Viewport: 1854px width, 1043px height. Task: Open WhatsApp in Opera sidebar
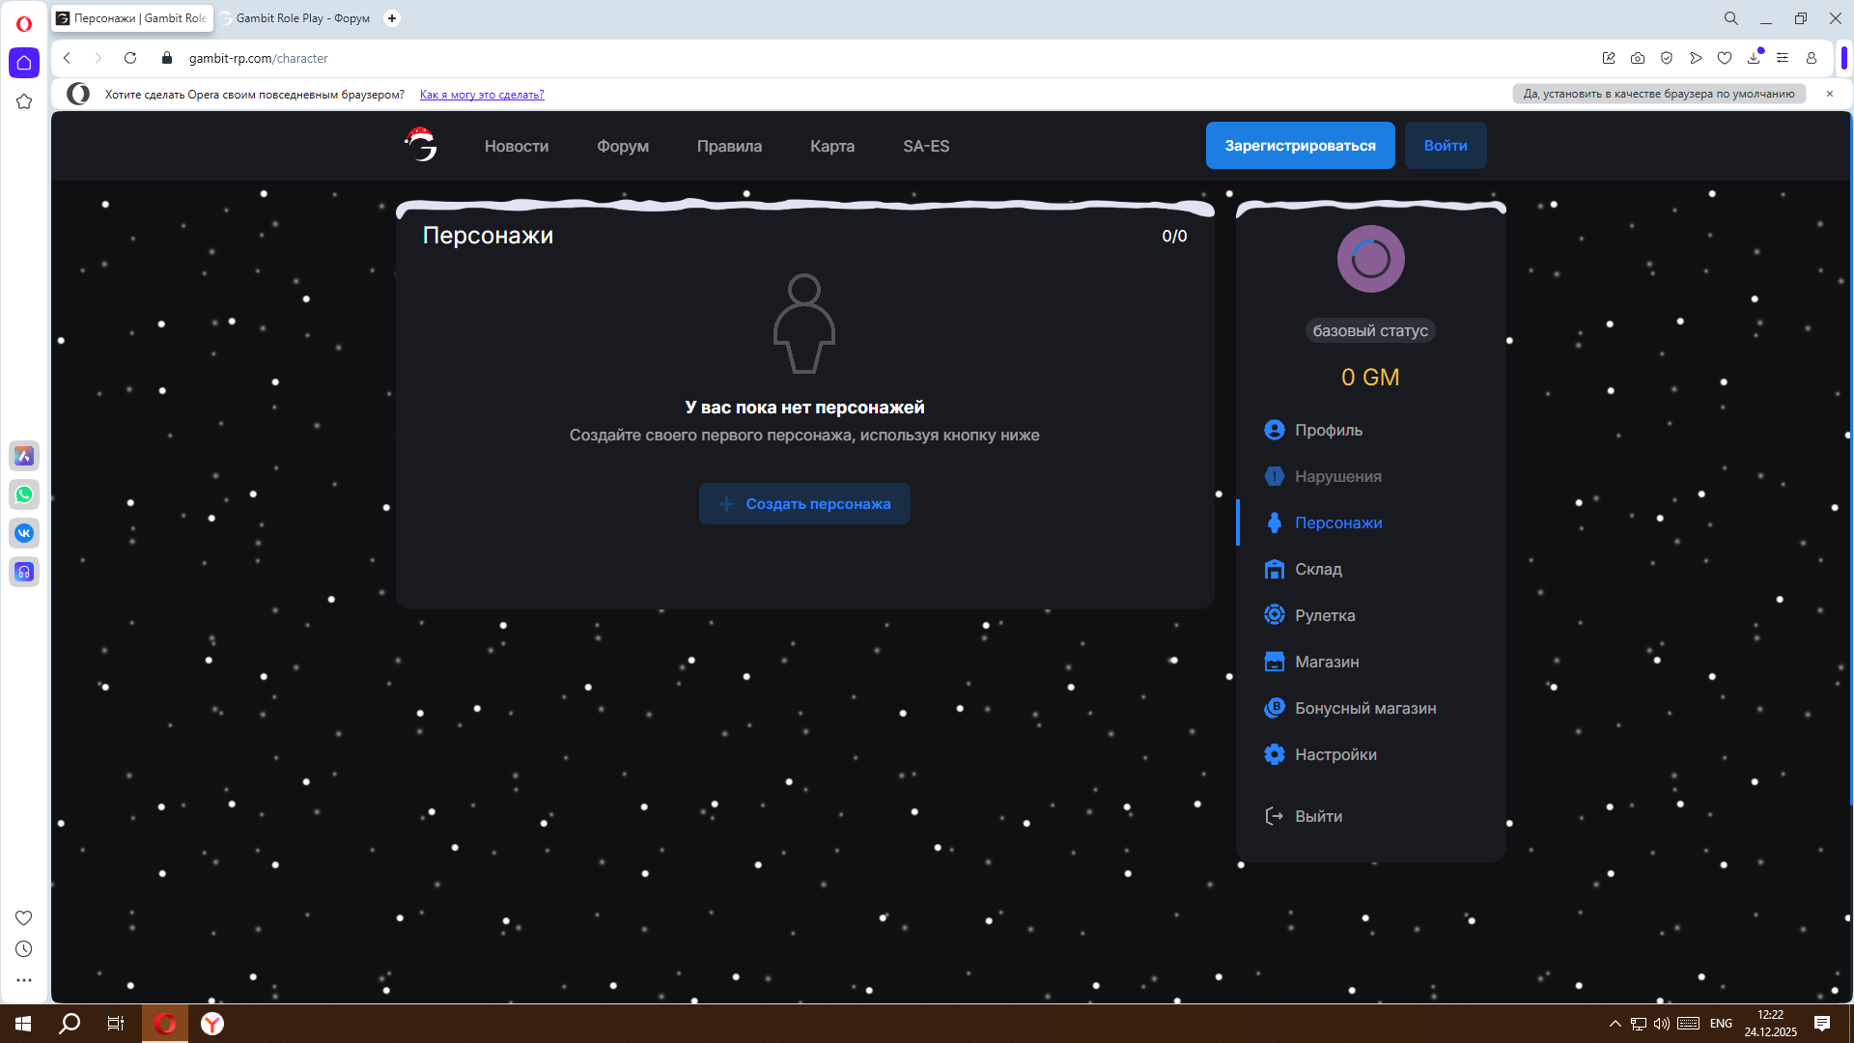24,494
